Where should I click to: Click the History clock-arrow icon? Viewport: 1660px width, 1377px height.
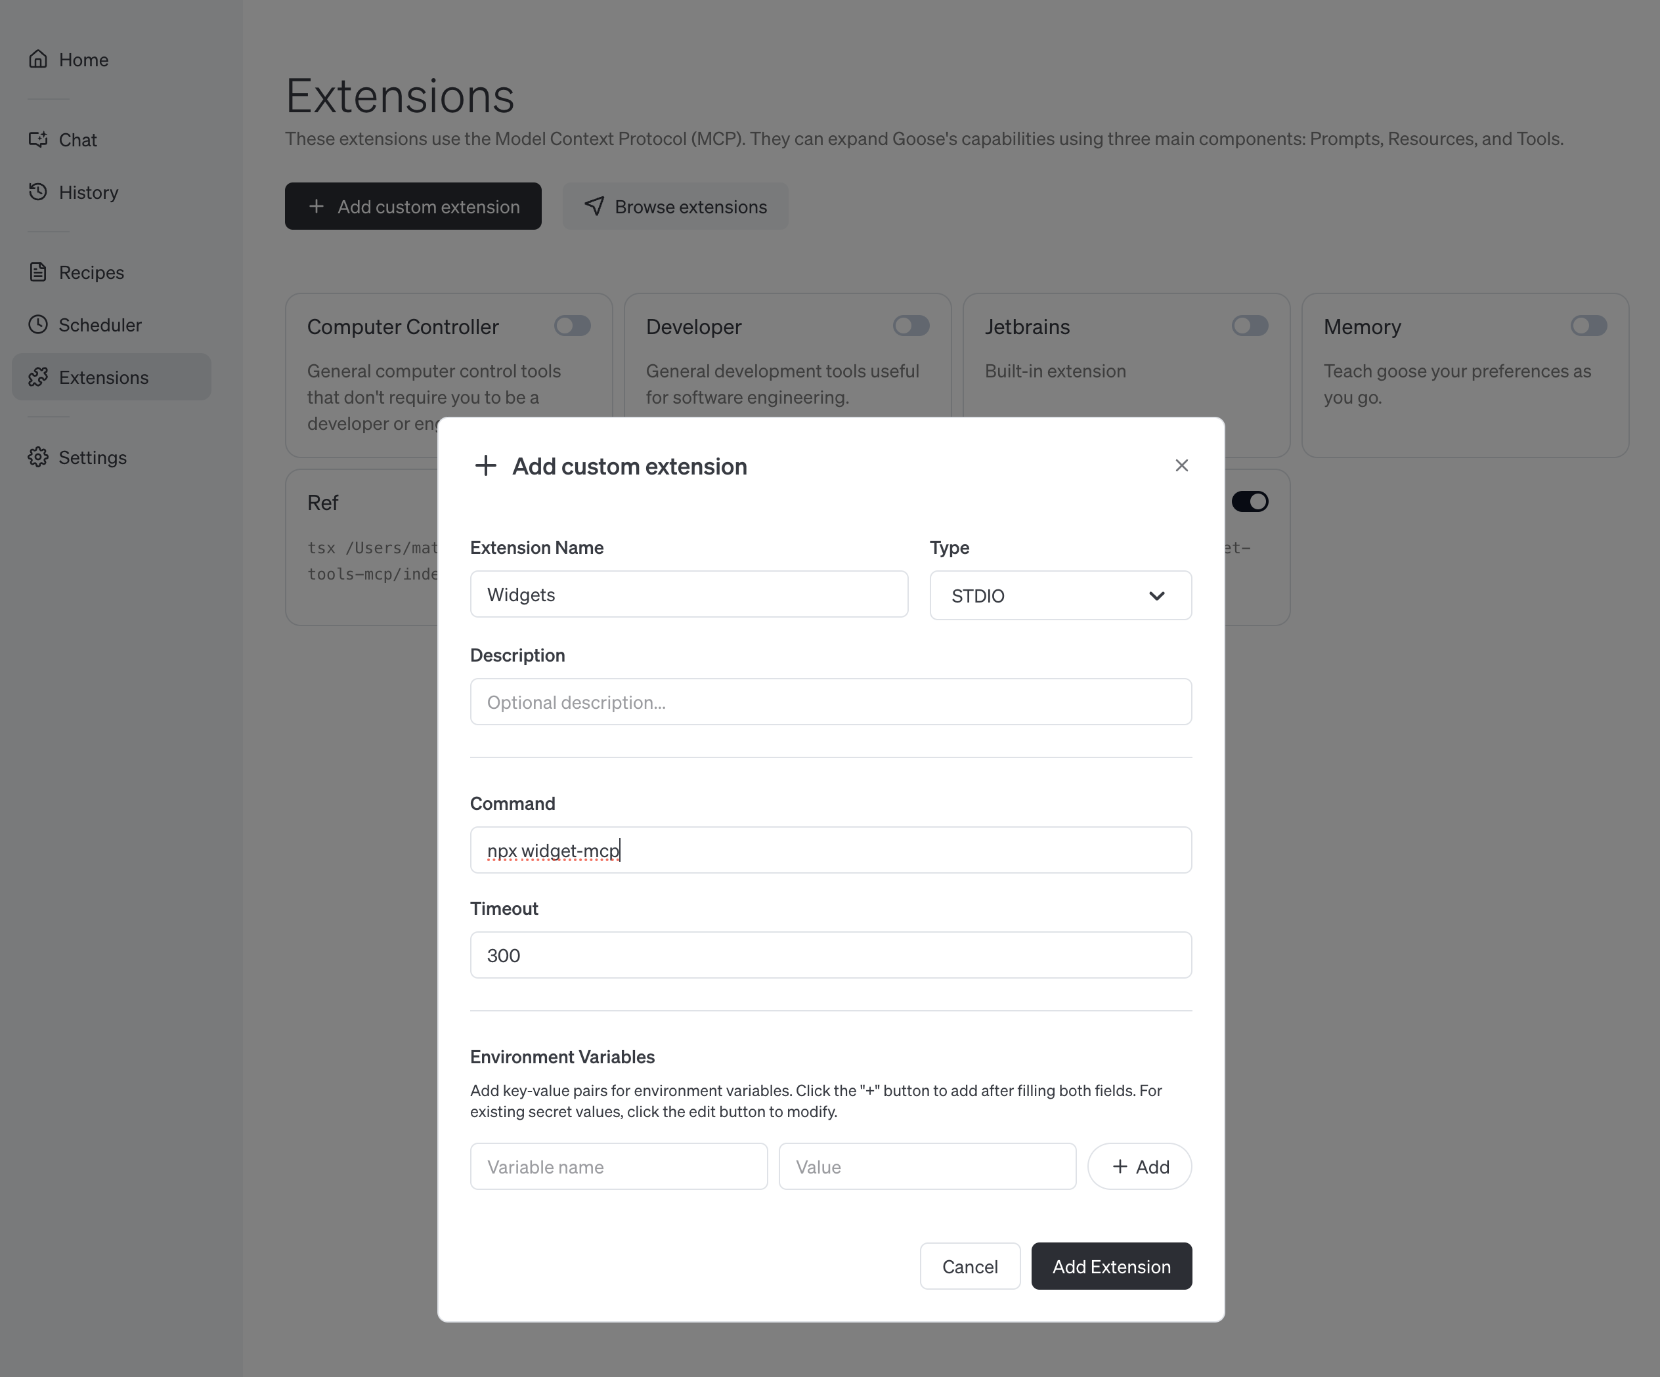point(38,192)
